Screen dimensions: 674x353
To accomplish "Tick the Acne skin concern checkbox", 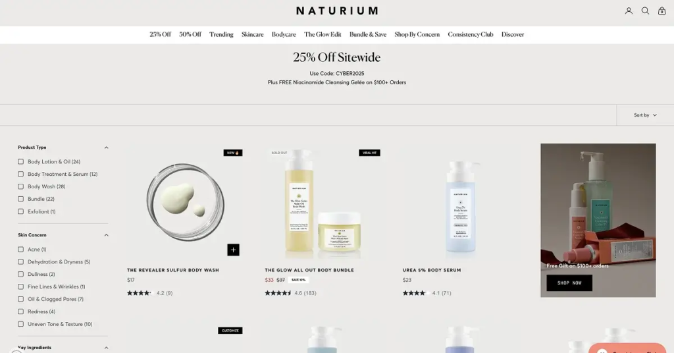I will pyautogui.click(x=20, y=250).
